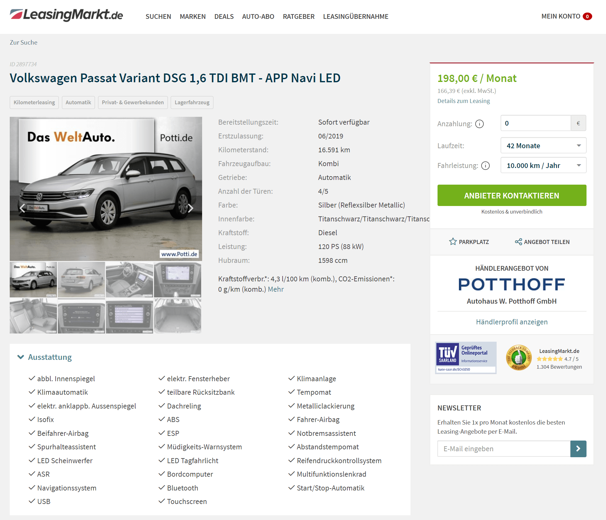Image resolution: width=606 pixels, height=520 pixels.
Task: Click the 120 PS (88 kW) value
Action: point(341,246)
